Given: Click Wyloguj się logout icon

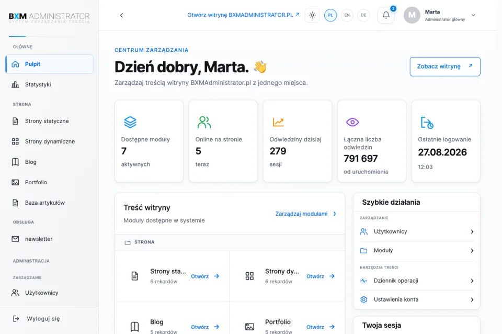Looking at the screenshot, I should click(16, 319).
